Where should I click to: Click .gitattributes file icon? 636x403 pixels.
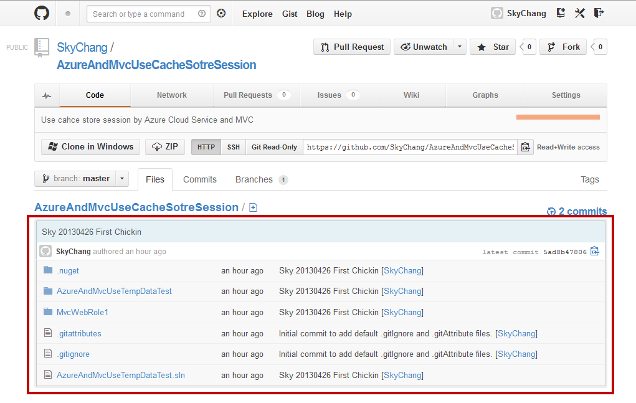[48, 333]
